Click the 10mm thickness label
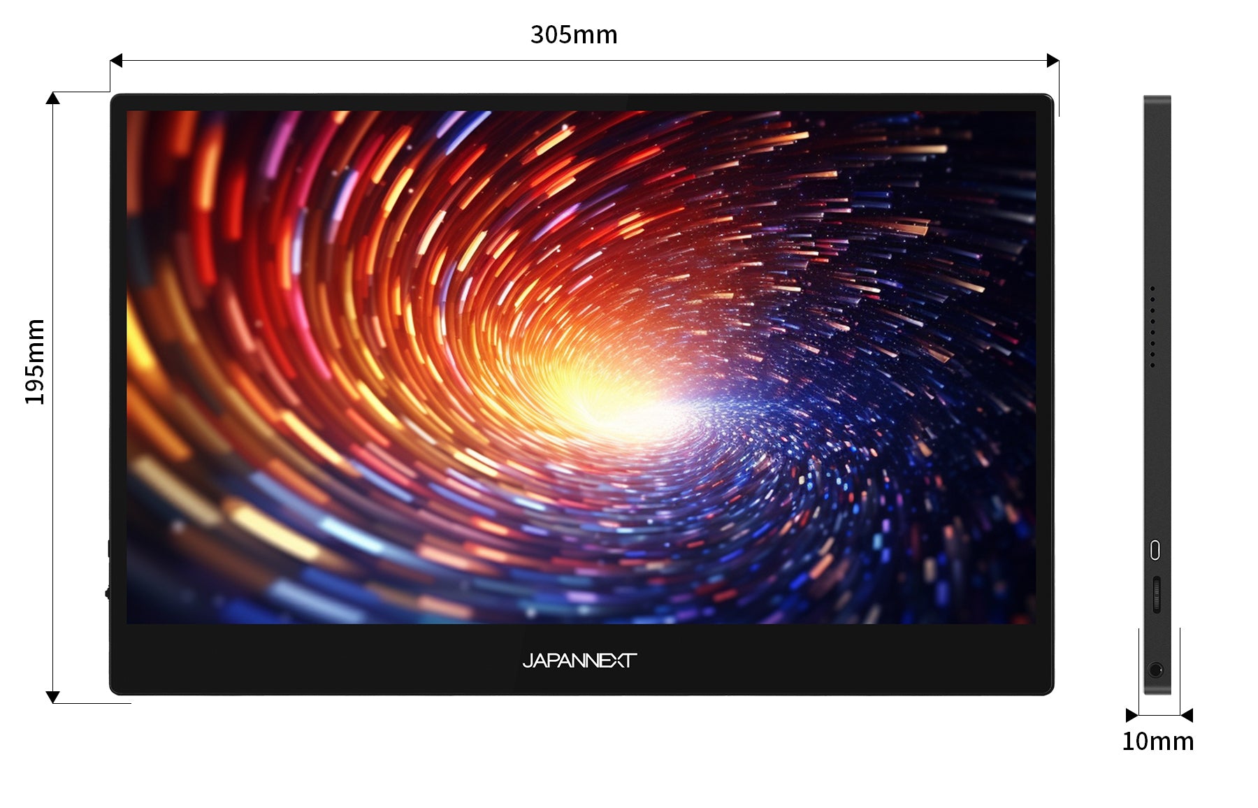This screenshot has height=808, width=1258. click(1157, 742)
